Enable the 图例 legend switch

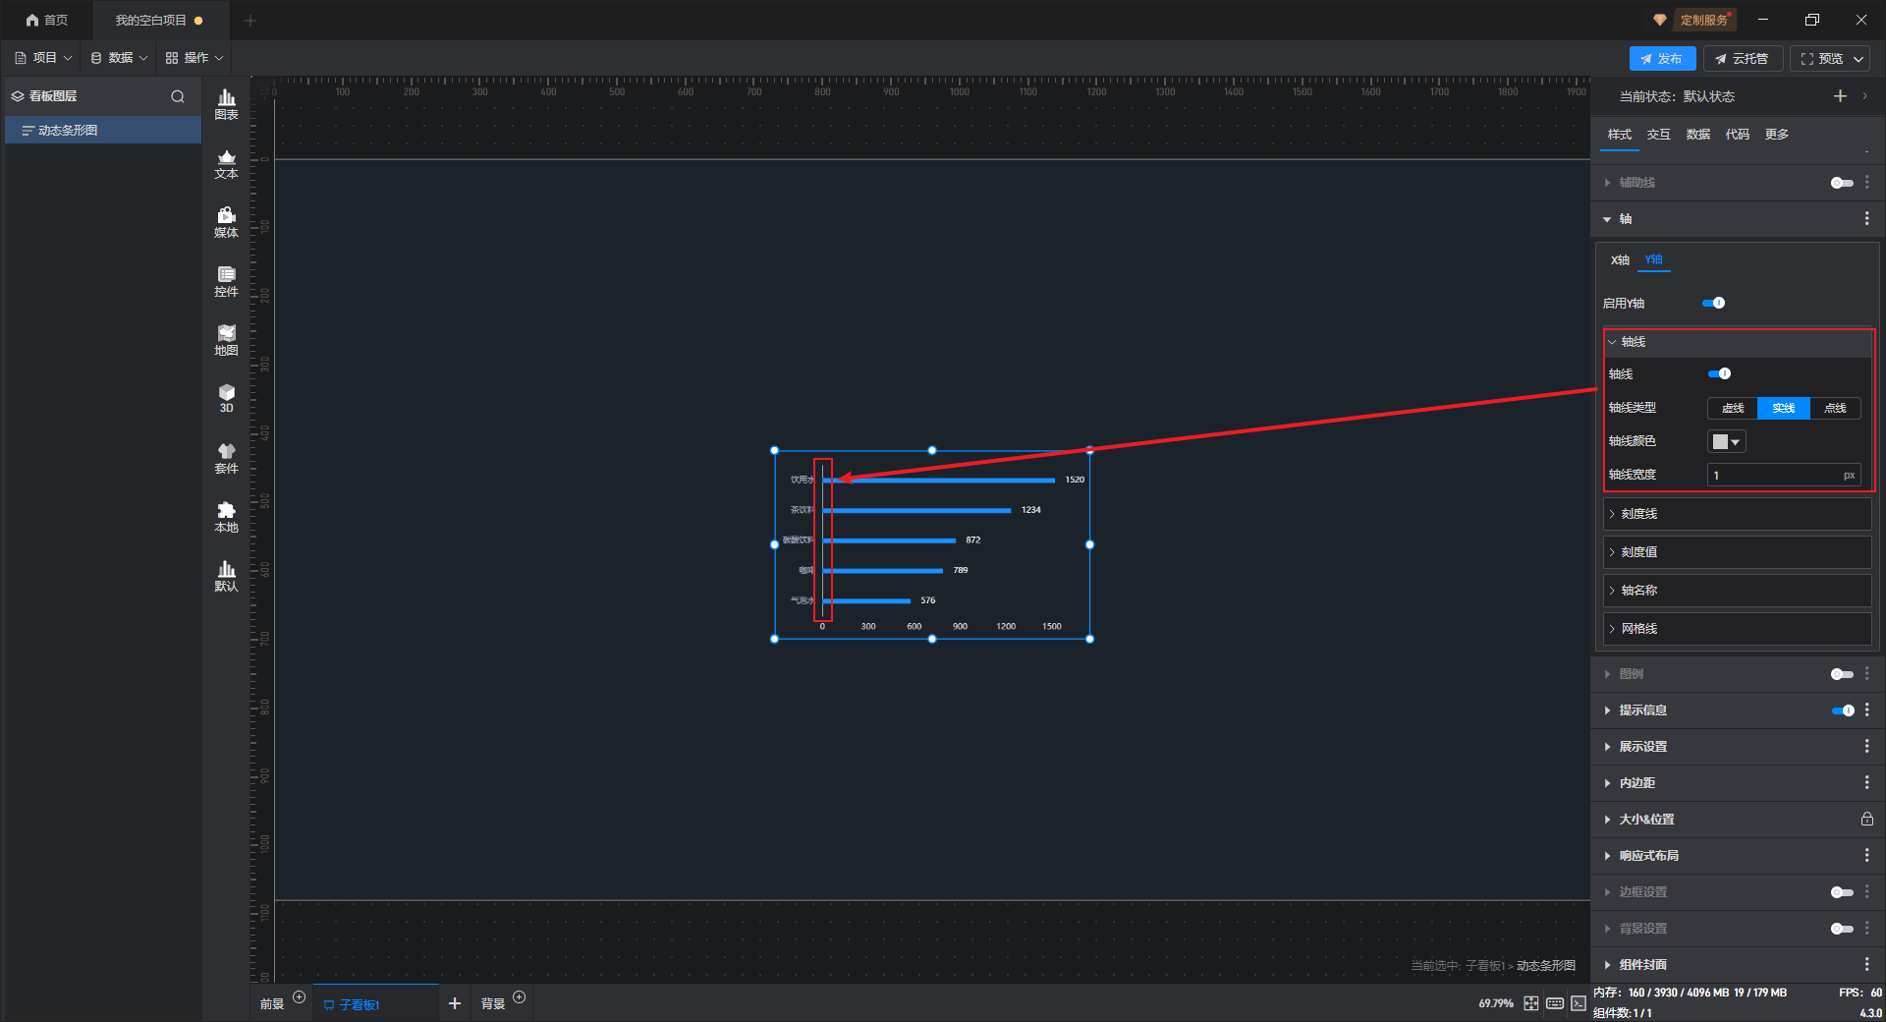pyautogui.click(x=1842, y=674)
